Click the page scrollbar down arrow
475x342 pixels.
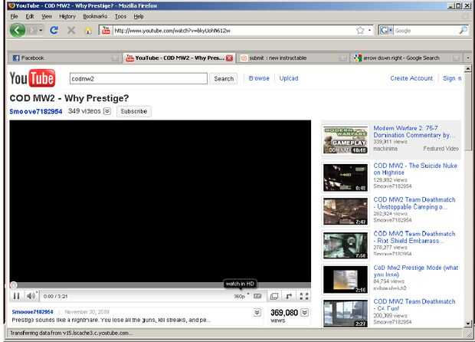(x=468, y=324)
